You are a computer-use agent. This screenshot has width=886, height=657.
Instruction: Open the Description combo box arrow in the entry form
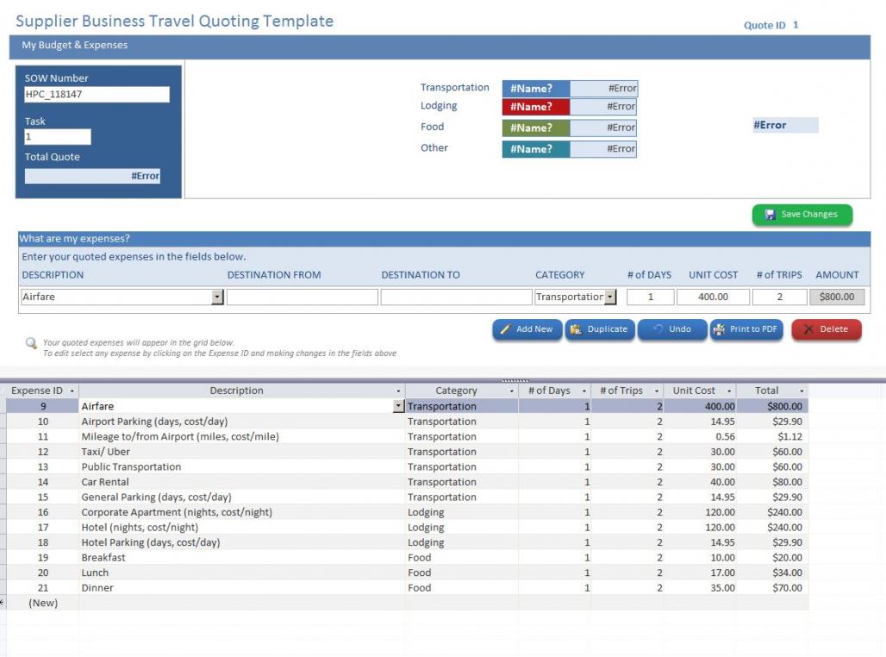[217, 297]
